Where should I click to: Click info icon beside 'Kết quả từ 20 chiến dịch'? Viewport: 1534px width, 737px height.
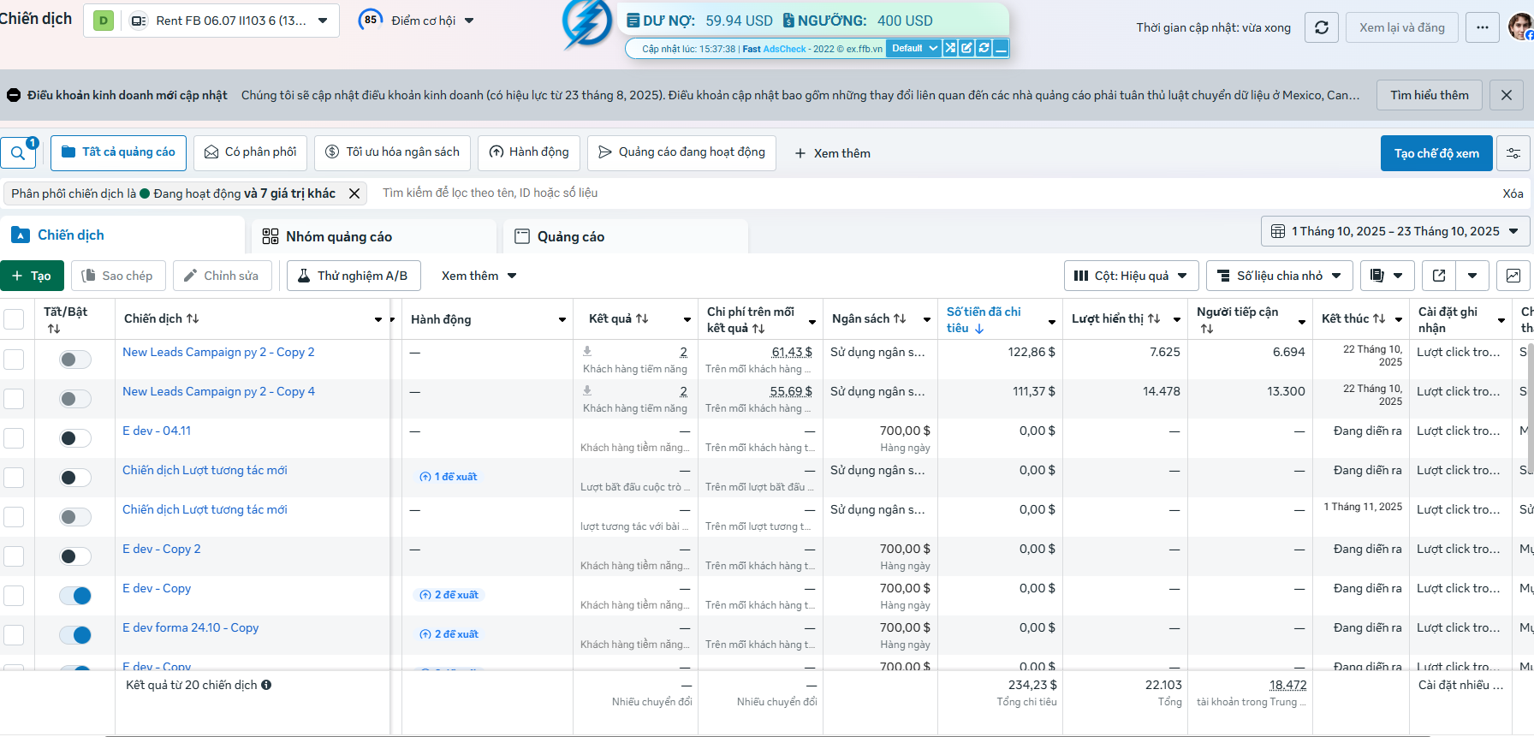[266, 685]
